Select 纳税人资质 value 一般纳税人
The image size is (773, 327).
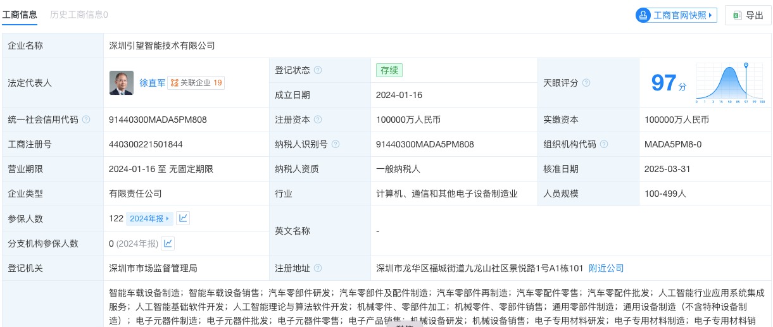pos(398,169)
